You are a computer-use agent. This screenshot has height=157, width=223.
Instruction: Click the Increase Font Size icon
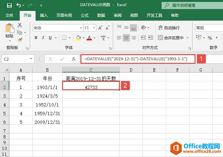tap(100, 28)
